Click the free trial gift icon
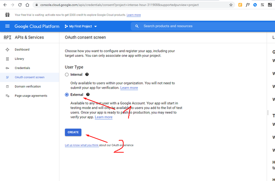This screenshot has height=181, width=275. pos(7,15)
